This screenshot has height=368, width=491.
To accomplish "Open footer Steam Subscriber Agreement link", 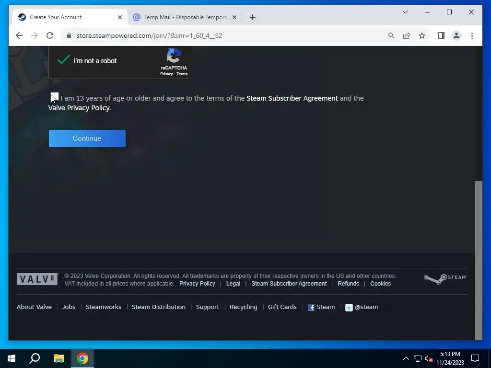I will 289,284.
